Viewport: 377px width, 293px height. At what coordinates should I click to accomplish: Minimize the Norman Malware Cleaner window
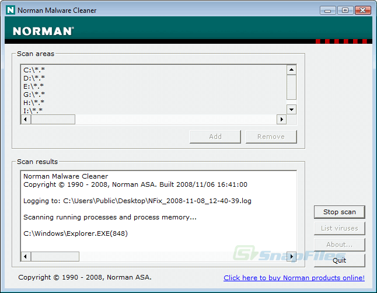tap(328, 11)
